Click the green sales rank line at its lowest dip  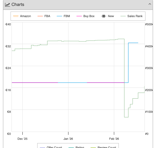point(126,117)
